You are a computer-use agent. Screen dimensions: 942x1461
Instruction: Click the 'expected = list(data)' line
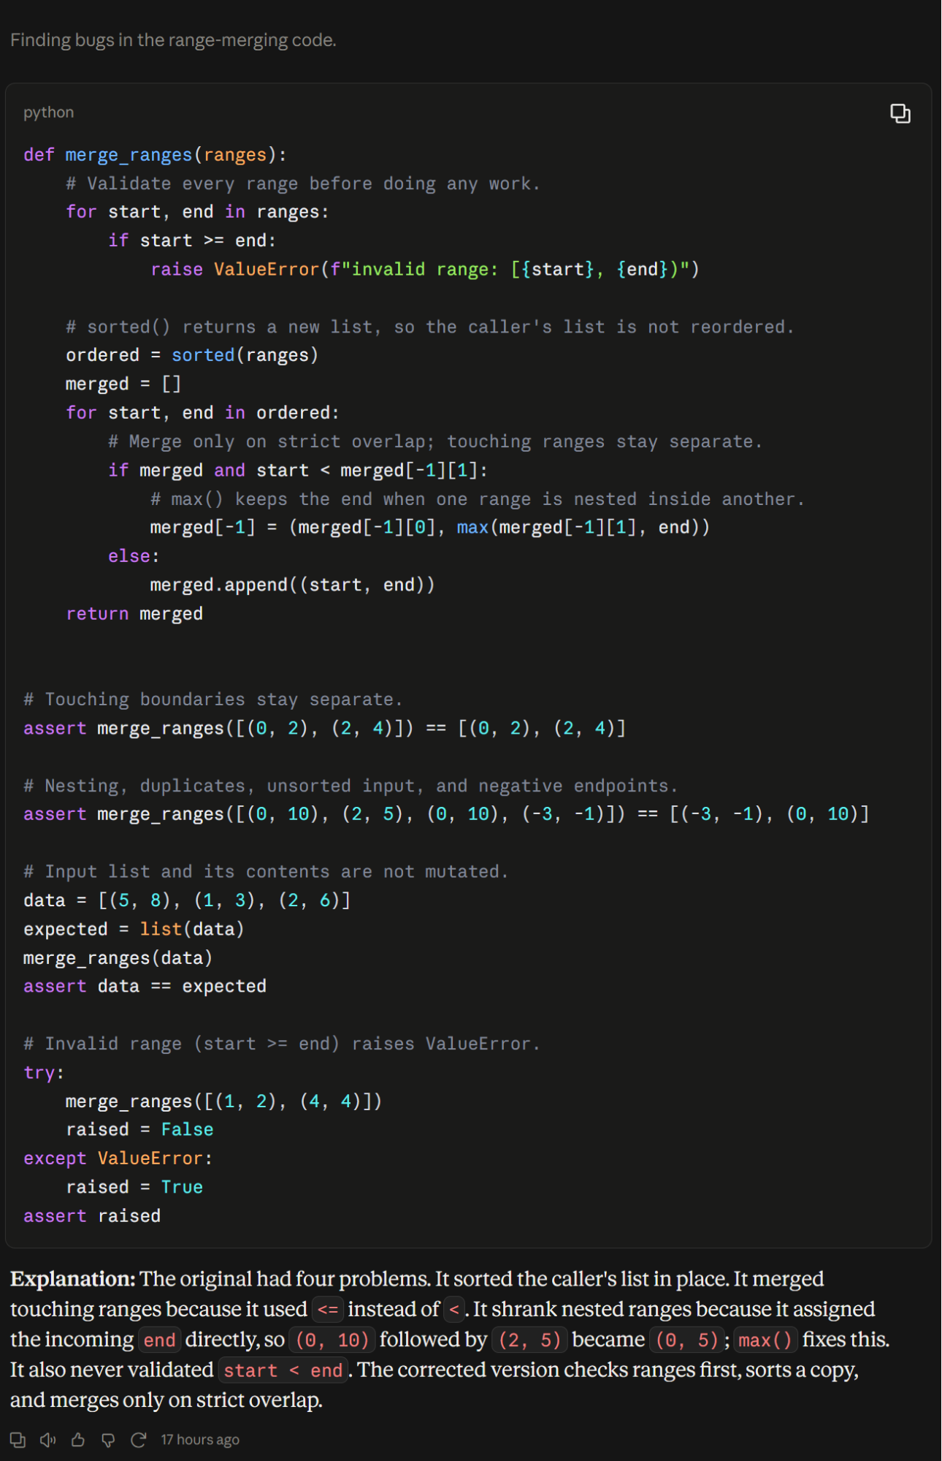[x=134, y=929]
